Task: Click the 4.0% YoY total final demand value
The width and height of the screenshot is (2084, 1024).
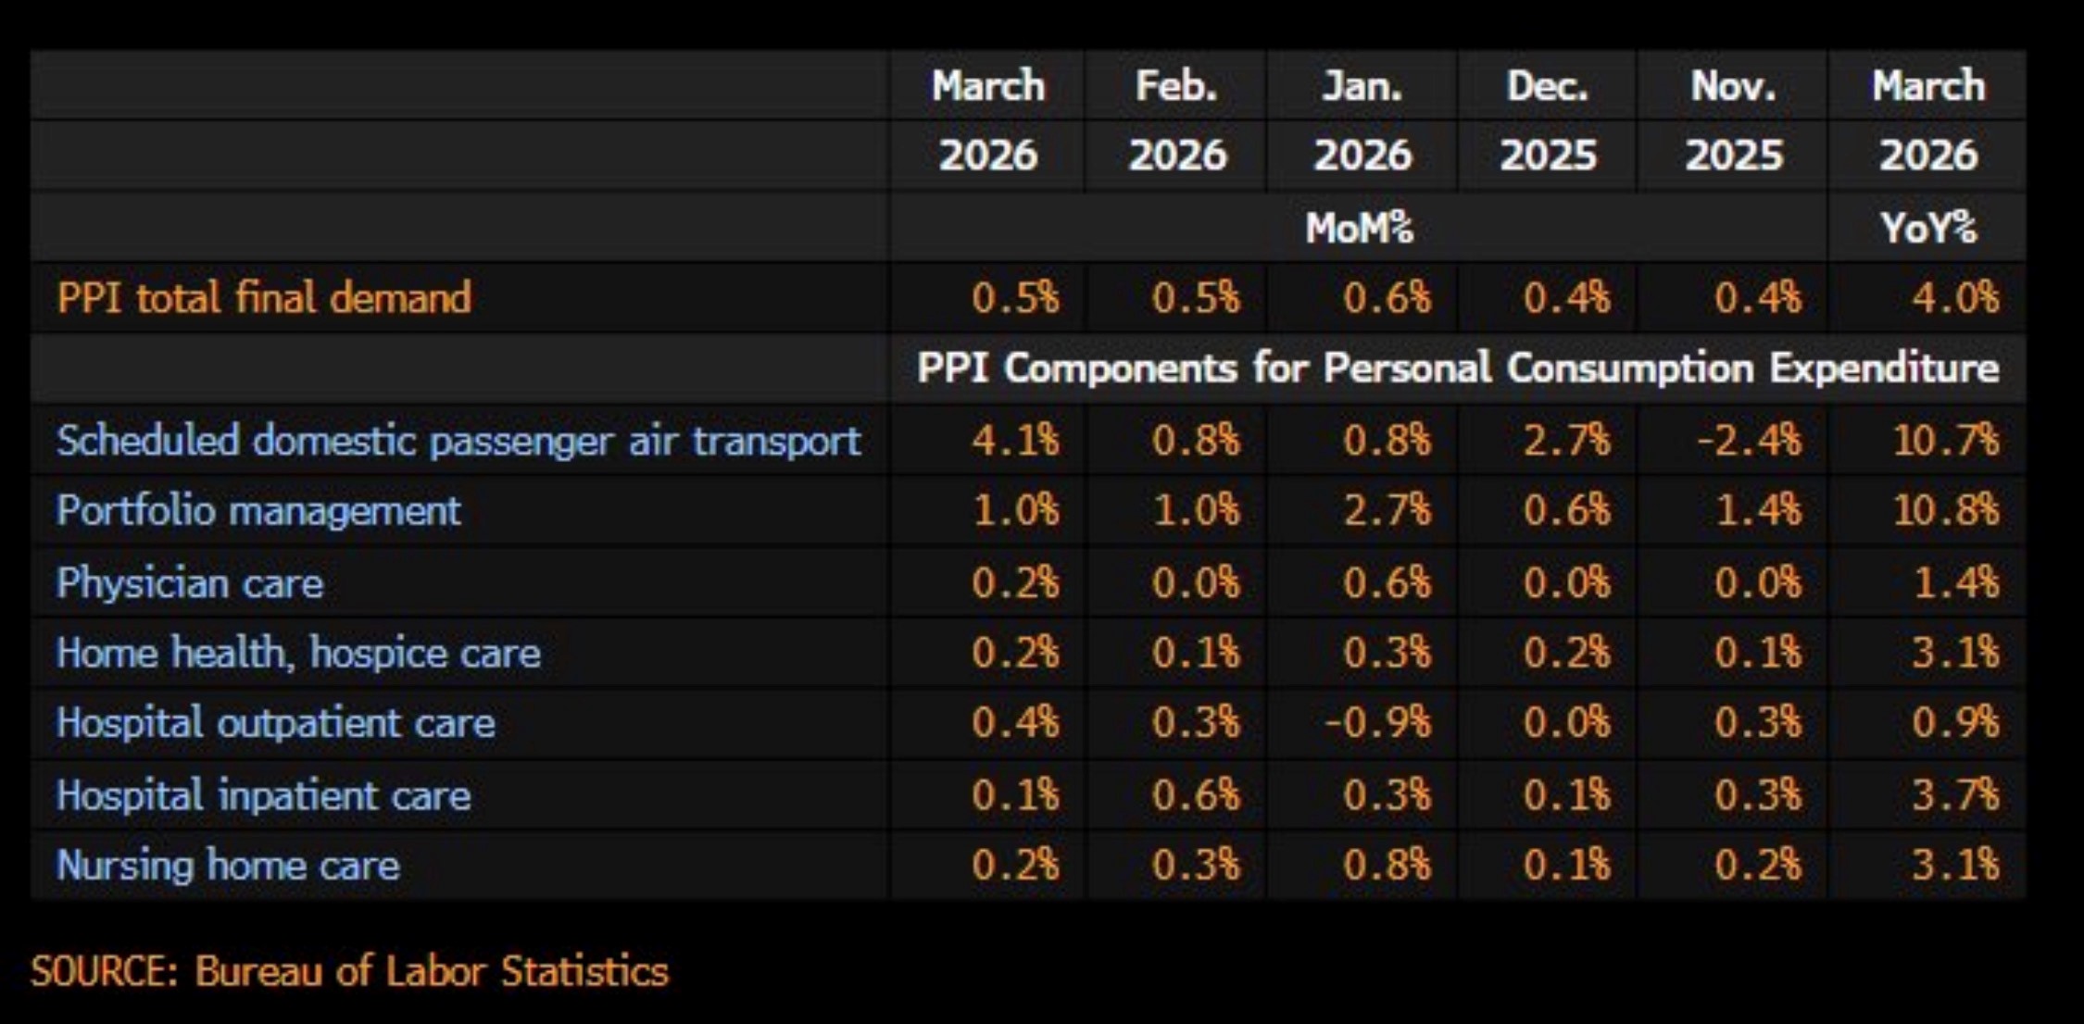Action: pos(1955,298)
